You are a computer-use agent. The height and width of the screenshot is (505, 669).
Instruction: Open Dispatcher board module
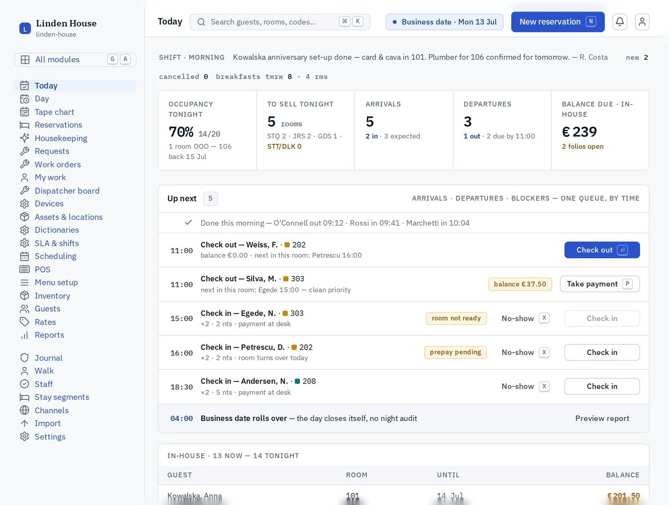pyautogui.click(x=75, y=191)
